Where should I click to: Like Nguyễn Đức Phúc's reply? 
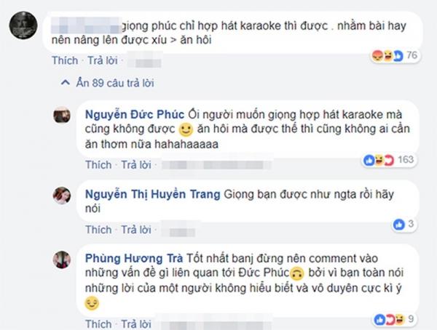tap(98, 165)
